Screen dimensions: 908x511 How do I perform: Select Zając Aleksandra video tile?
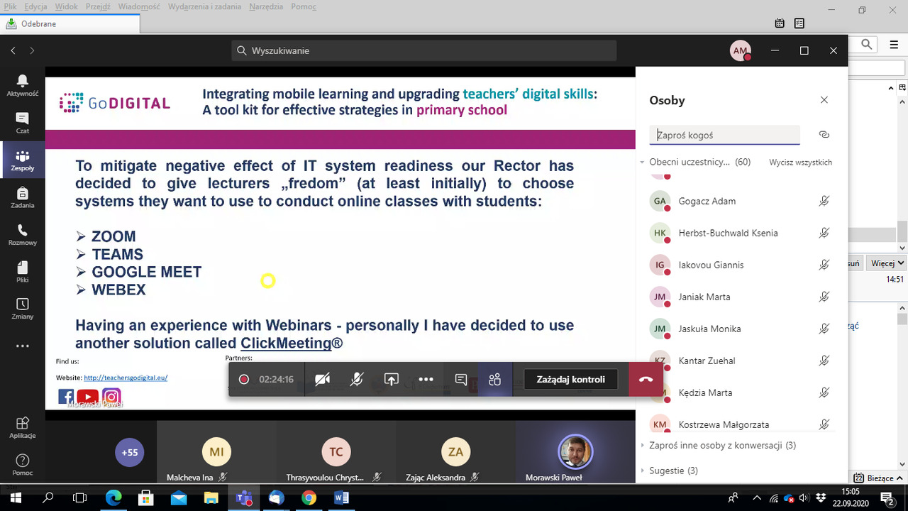(x=455, y=452)
